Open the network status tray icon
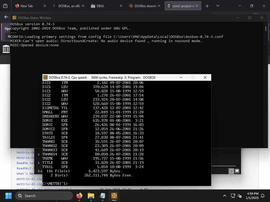270x202 pixels. [233, 196]
